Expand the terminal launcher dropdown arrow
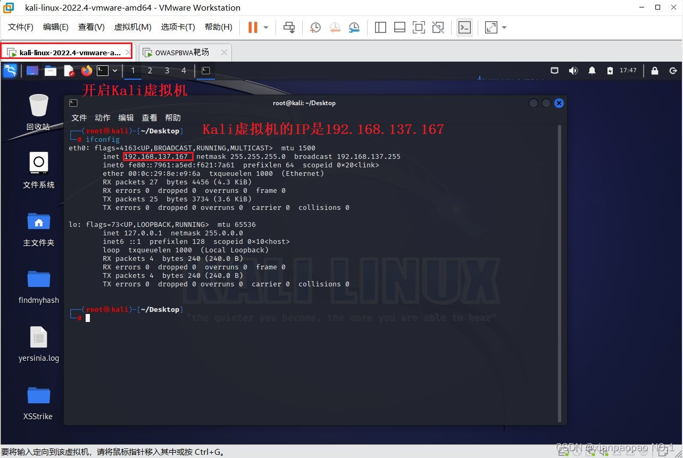This screenshot has width=683, height=458. pos(114,71)
